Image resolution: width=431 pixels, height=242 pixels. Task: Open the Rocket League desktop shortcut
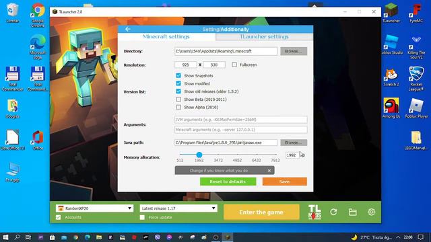[x=416, y=79]
